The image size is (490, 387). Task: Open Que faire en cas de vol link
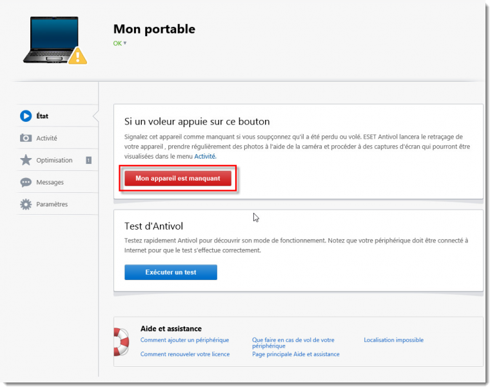tap(293, 342)
